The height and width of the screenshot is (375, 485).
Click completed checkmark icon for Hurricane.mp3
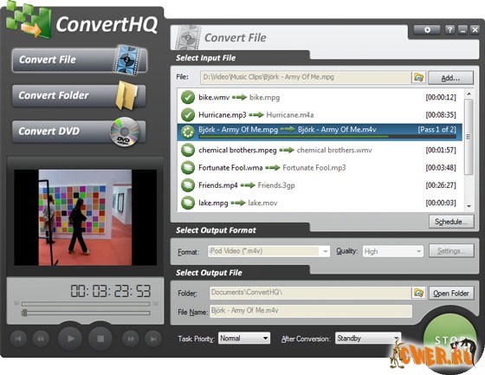[x=187, y=115]
